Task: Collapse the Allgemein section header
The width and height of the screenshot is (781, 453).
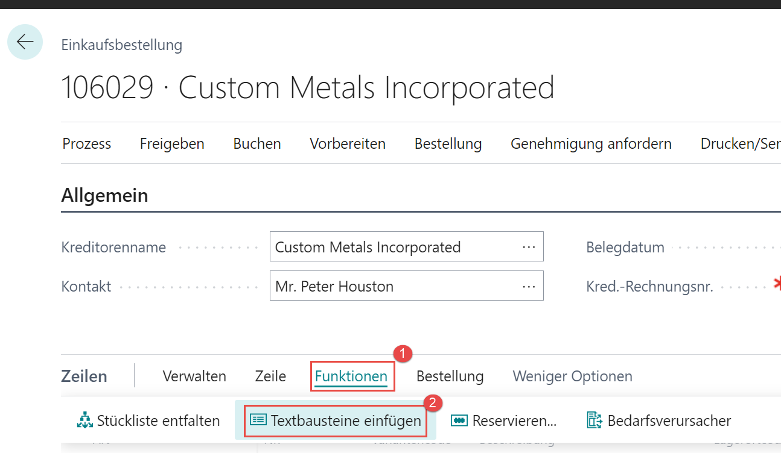Action: pyautogui.click(x=105, y=196)
